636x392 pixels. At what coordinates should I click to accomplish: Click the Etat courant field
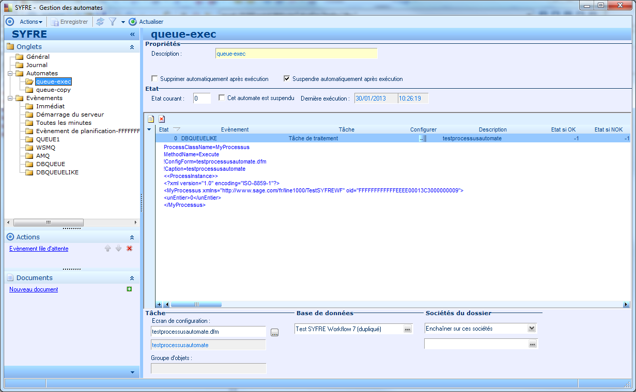[202, 98]
